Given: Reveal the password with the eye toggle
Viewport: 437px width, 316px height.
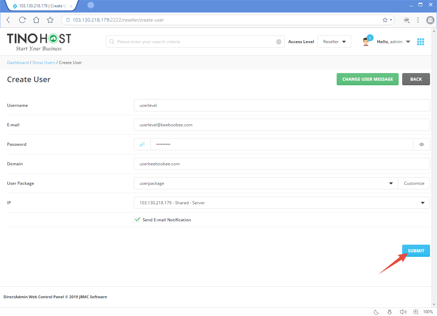Looking at the screenshot, I should [x=422, y=144].
